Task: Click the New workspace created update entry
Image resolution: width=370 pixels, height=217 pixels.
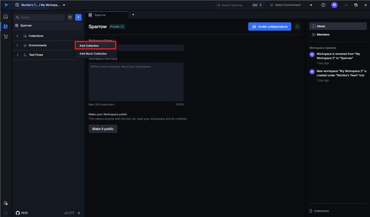Action: (338, 75)
